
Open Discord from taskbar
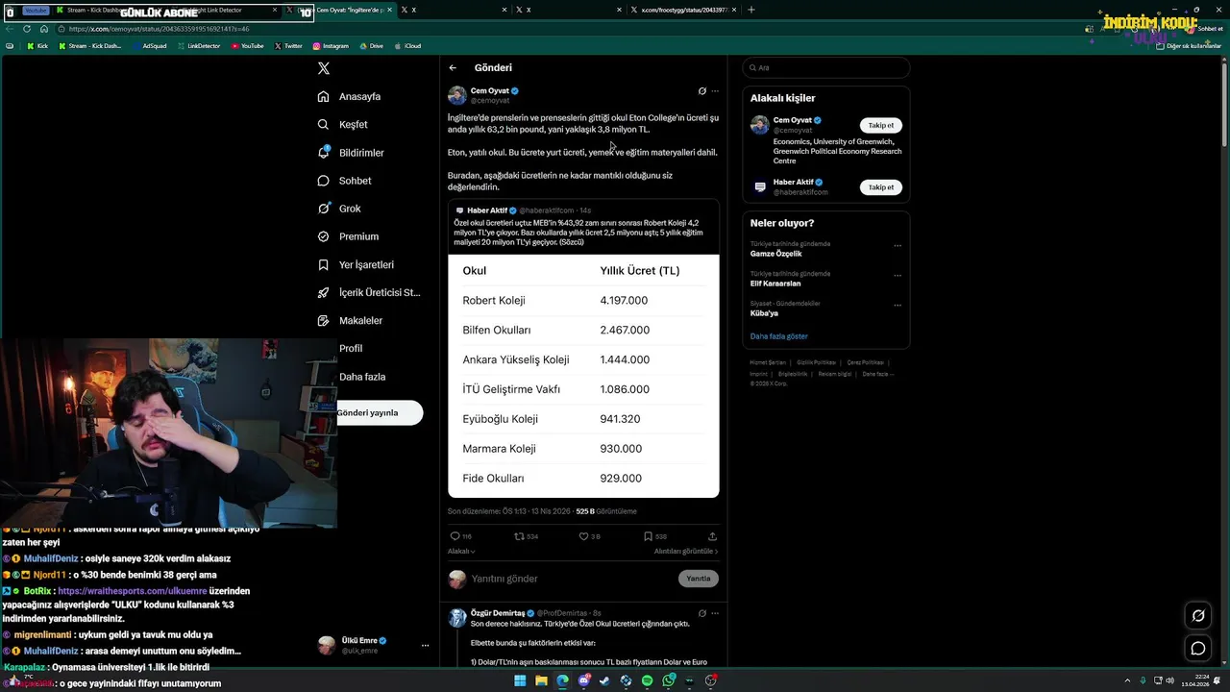(583, 680)
